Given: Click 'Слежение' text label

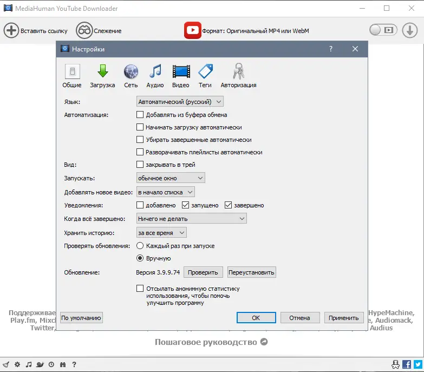Looking at the screenshot, I should 108,31.
